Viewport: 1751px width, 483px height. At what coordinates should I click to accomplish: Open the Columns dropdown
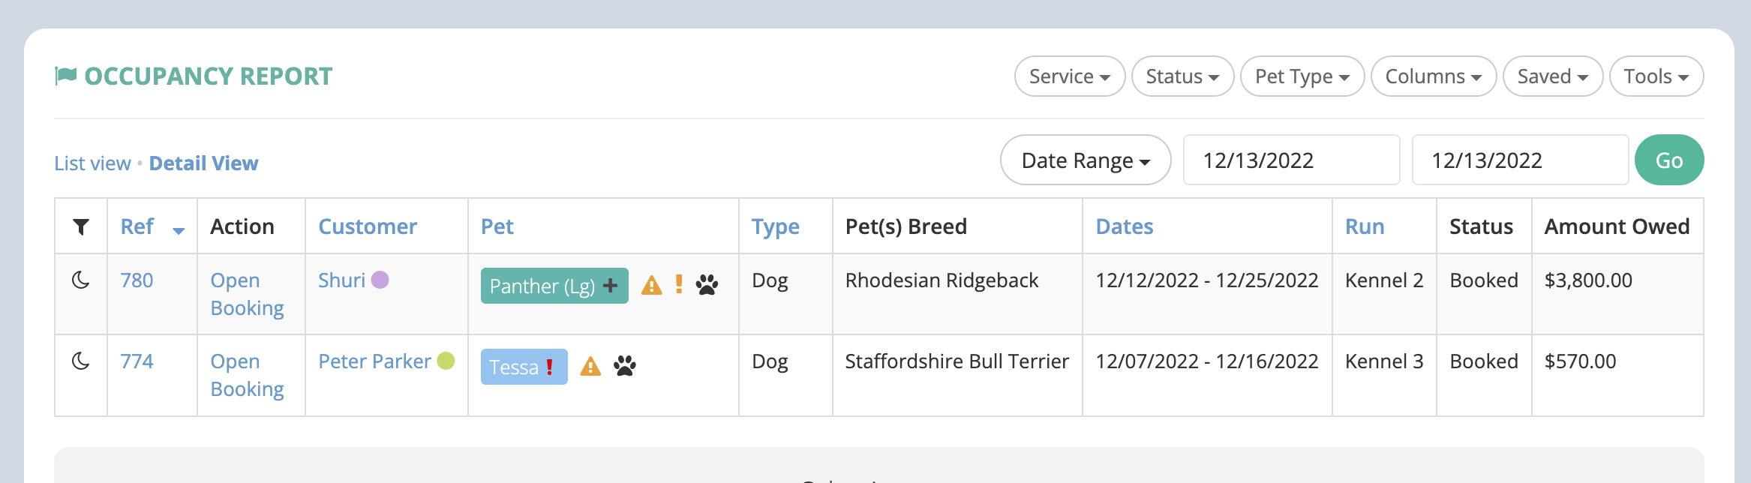point(1433,76)
